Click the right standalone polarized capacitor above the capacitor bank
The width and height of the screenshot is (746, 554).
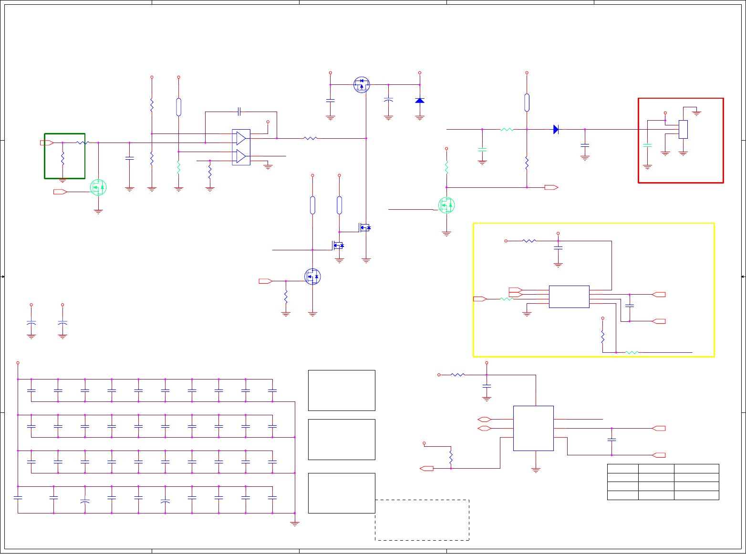[62, 323]
